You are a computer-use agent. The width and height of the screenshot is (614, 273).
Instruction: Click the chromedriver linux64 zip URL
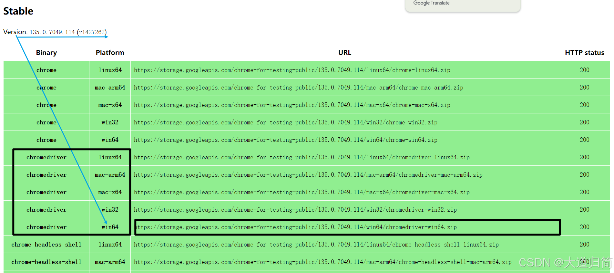click(302, 157)
